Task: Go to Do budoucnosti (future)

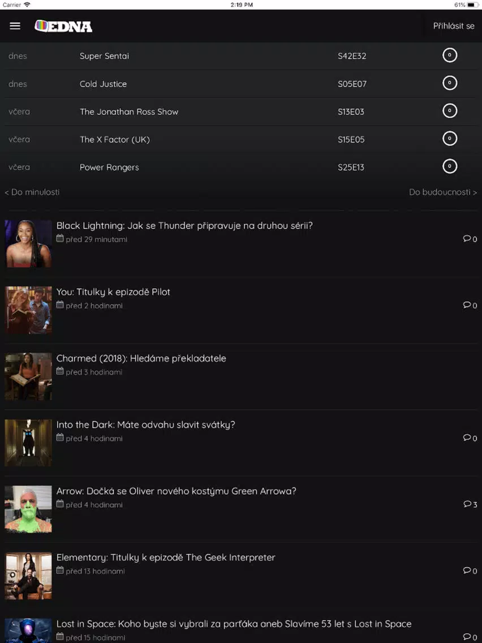Action: coord(443,192)
